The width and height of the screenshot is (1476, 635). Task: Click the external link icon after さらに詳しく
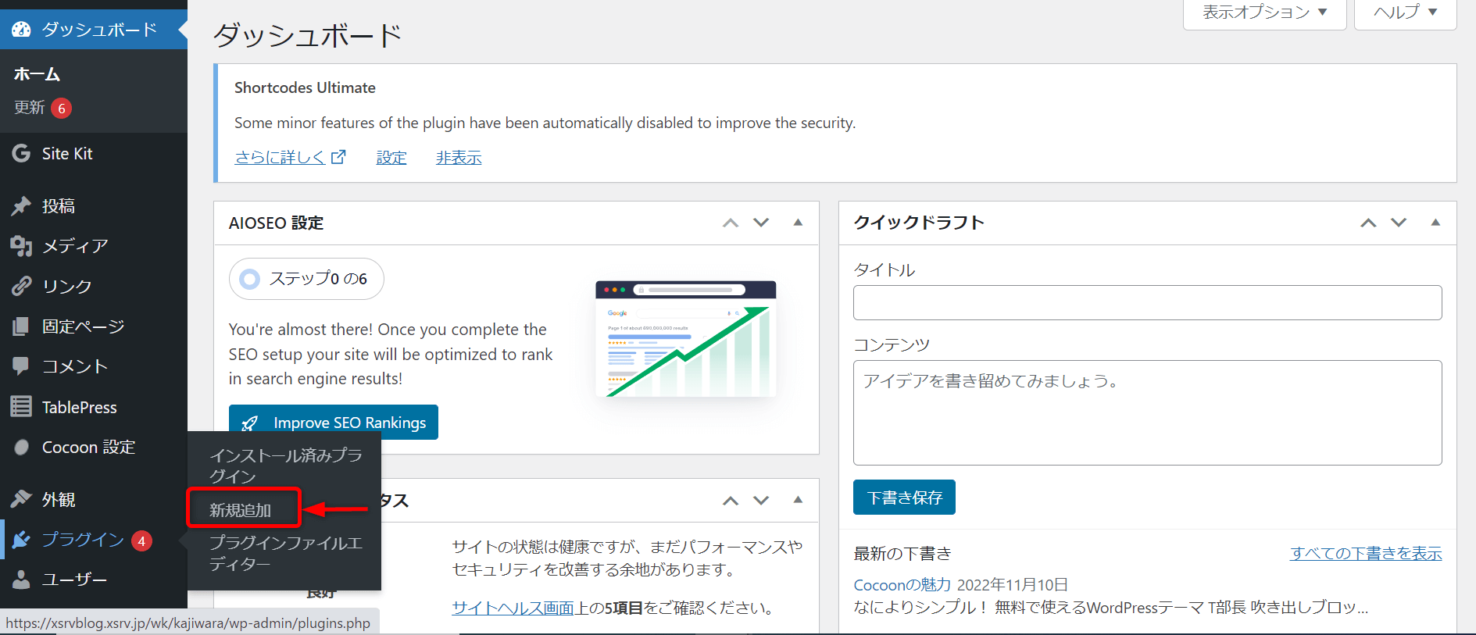tap(338, 157)
